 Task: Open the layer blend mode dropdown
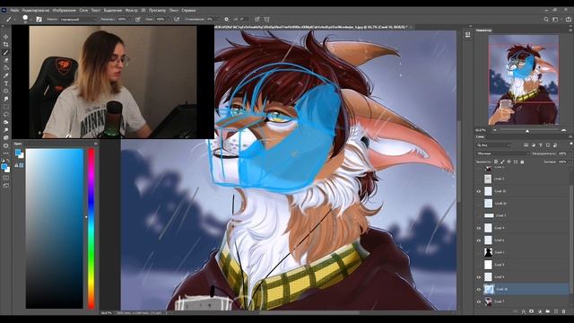click(502, 153)
